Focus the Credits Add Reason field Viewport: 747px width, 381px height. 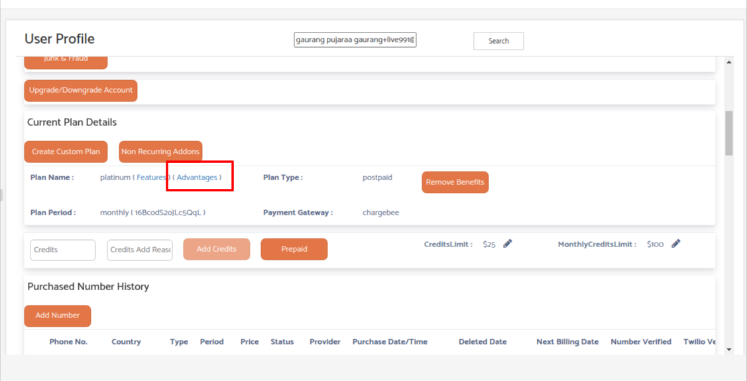(140, 250)
